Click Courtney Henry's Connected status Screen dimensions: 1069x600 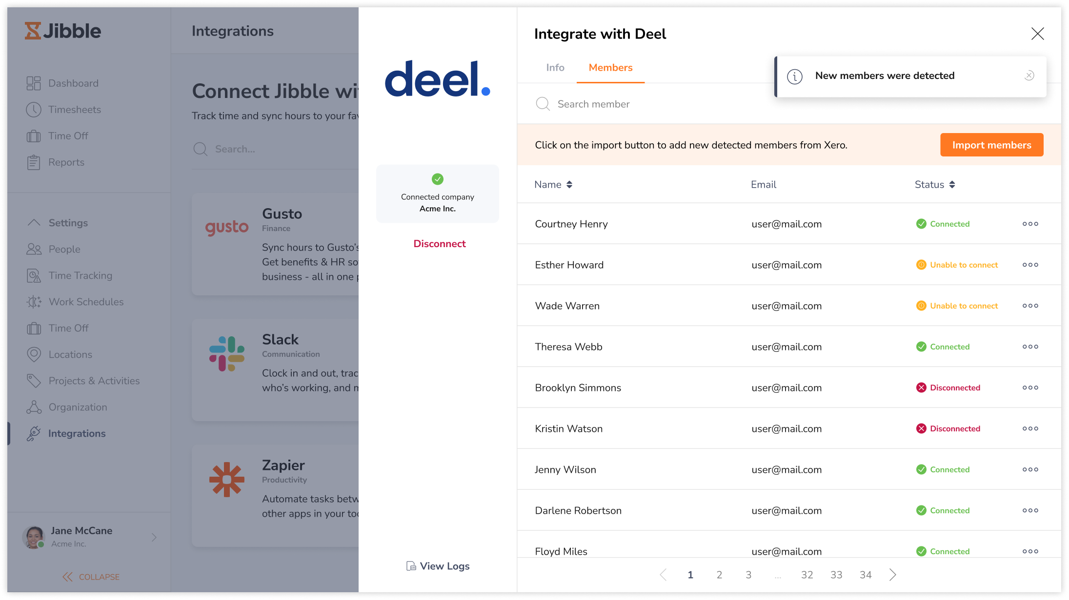tap(943, 224)
